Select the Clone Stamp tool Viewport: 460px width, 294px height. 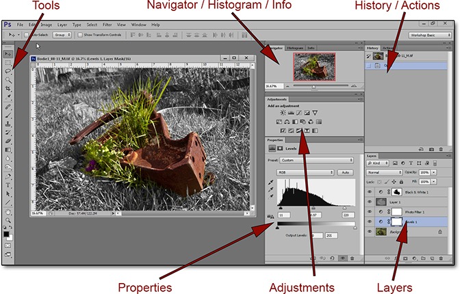click(x=8, y=124)
